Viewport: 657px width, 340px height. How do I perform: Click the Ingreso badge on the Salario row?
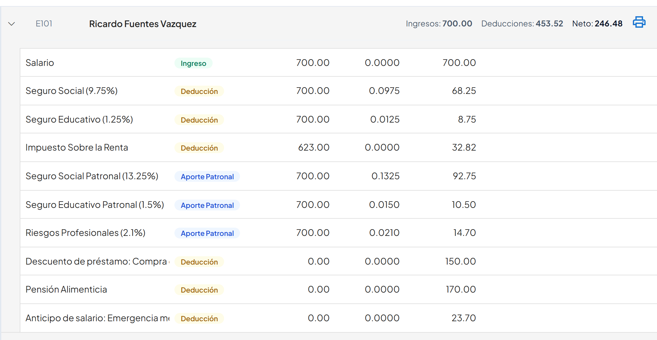pos(193,63)
